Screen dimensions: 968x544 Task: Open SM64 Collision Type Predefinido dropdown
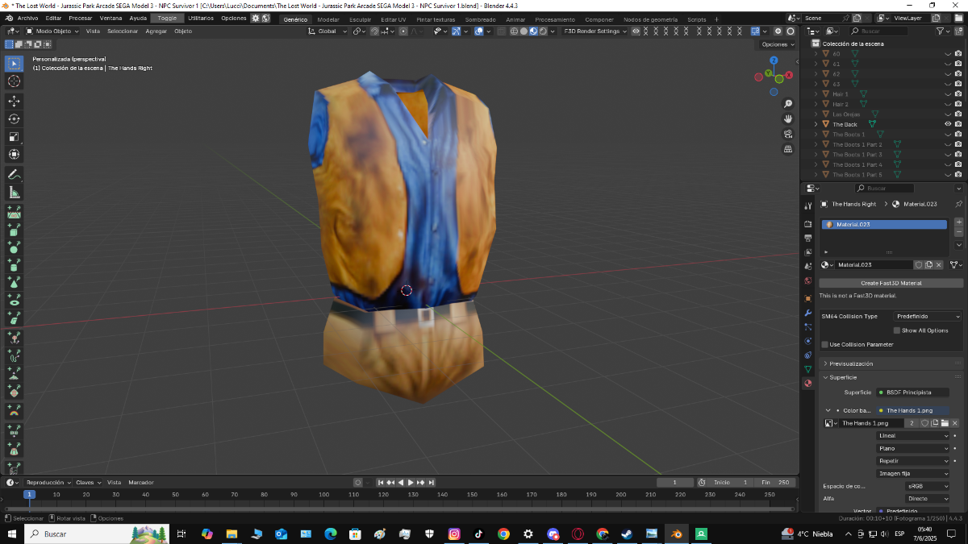[x=928, y=316]
